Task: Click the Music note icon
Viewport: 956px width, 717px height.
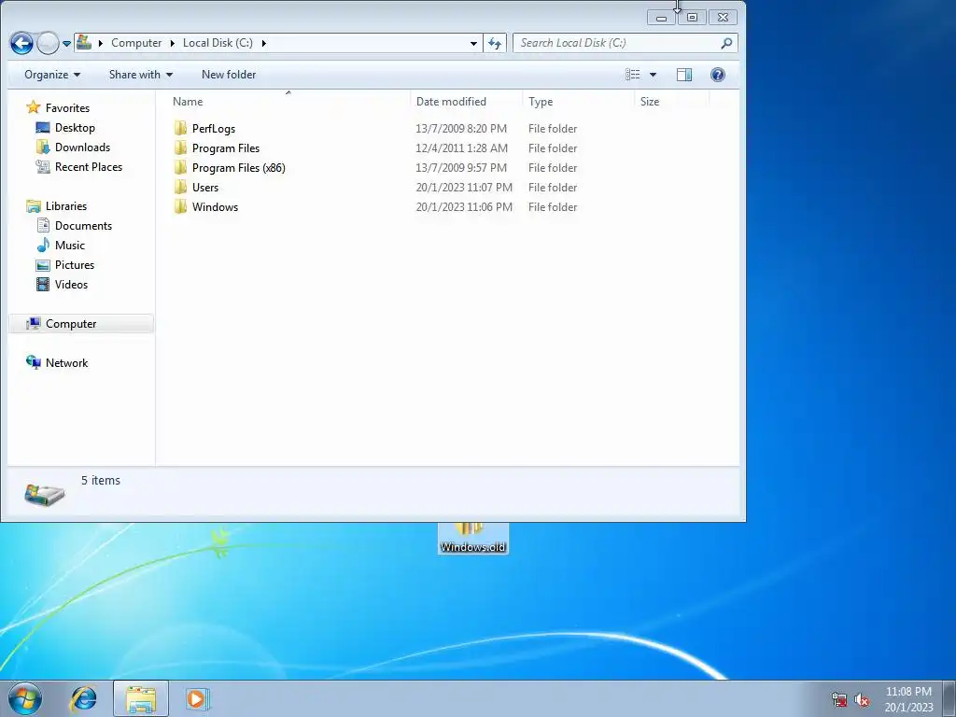Action: click(43, 246)
